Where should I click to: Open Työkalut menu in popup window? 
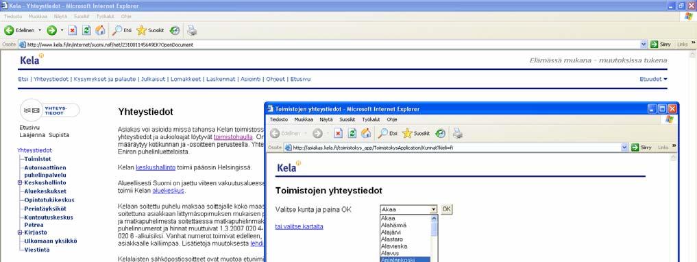tap(371, 119)
